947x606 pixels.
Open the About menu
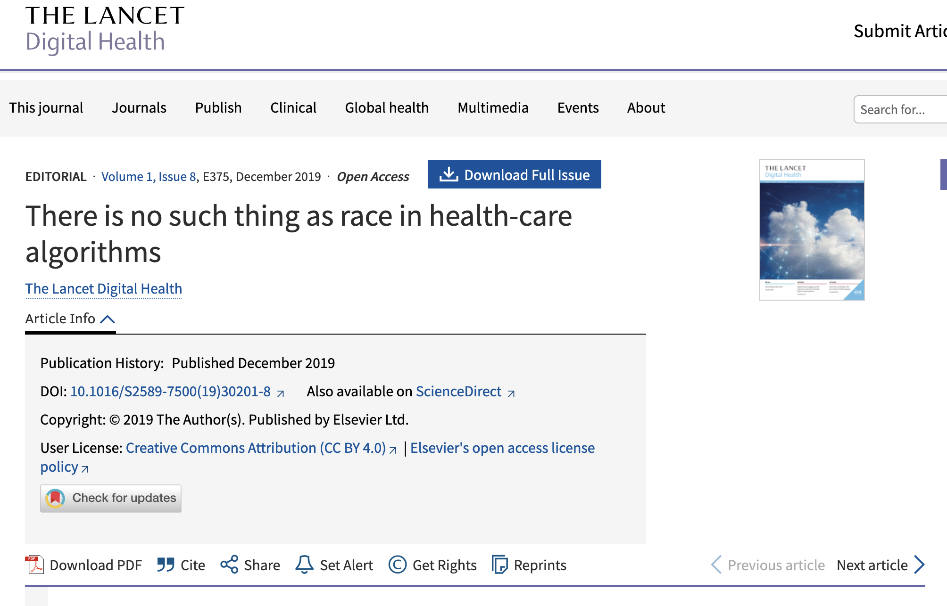pyautogui.click(x=646, y=108)
